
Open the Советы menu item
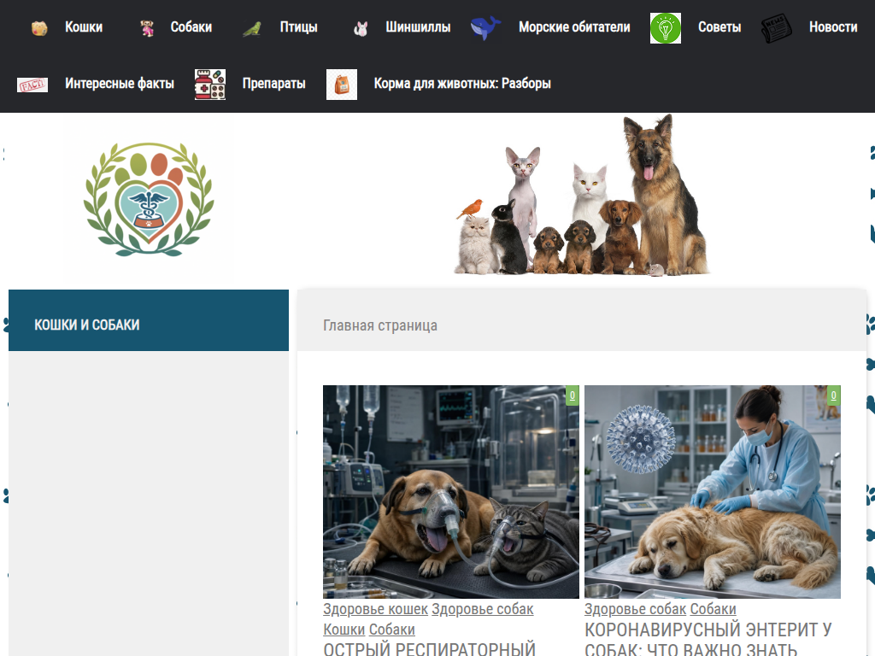tap(719, 26)
